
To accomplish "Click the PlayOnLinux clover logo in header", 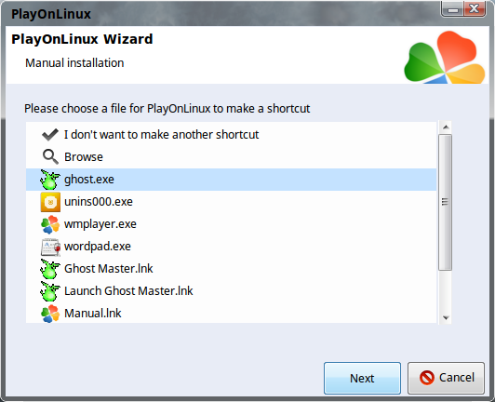I will [444, 57].
